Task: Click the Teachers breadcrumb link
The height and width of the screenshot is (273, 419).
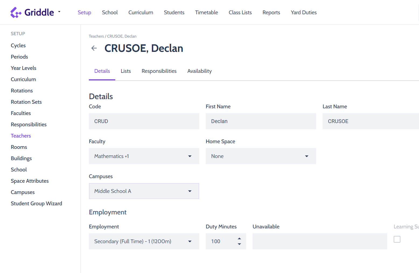Action: [x=96, y=36]
